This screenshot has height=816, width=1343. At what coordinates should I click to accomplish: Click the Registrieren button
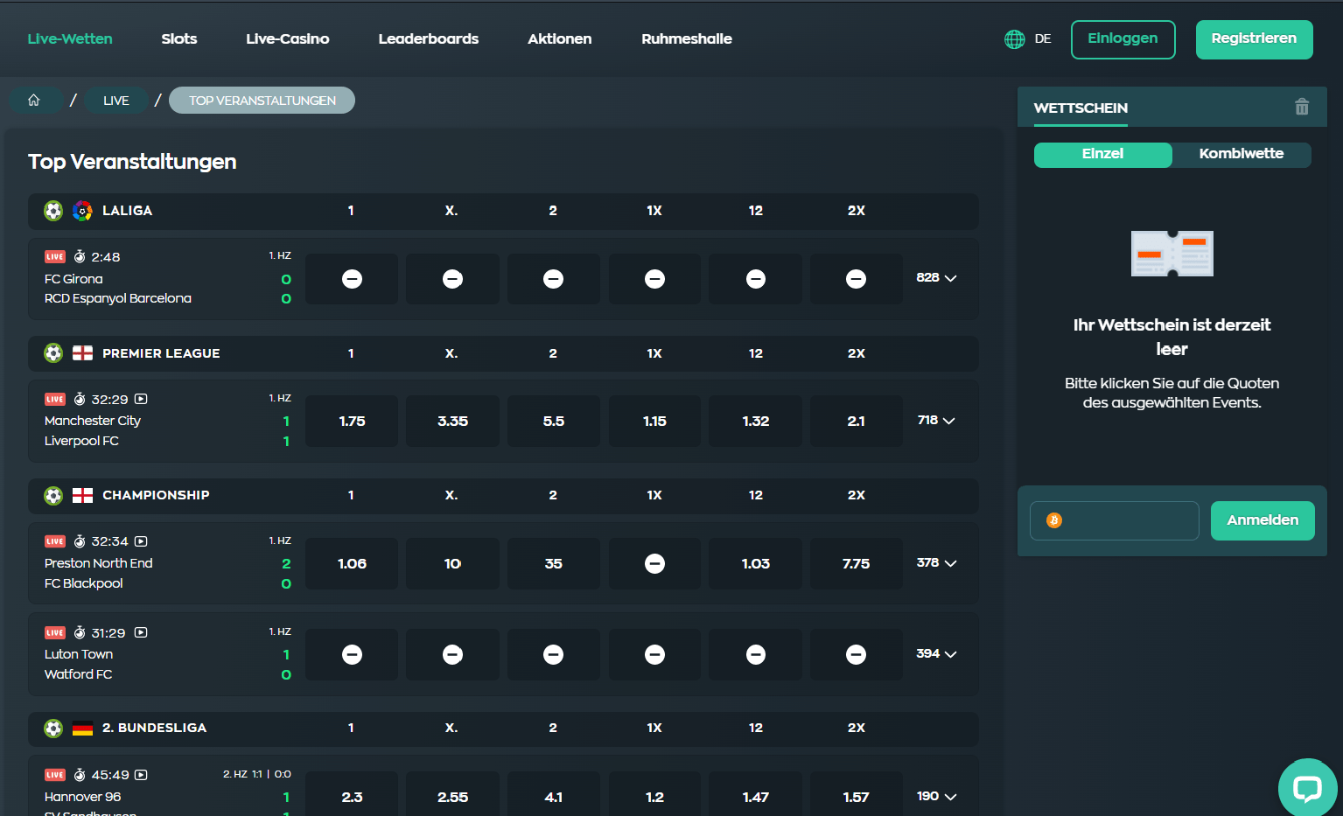click(1254, 39)
